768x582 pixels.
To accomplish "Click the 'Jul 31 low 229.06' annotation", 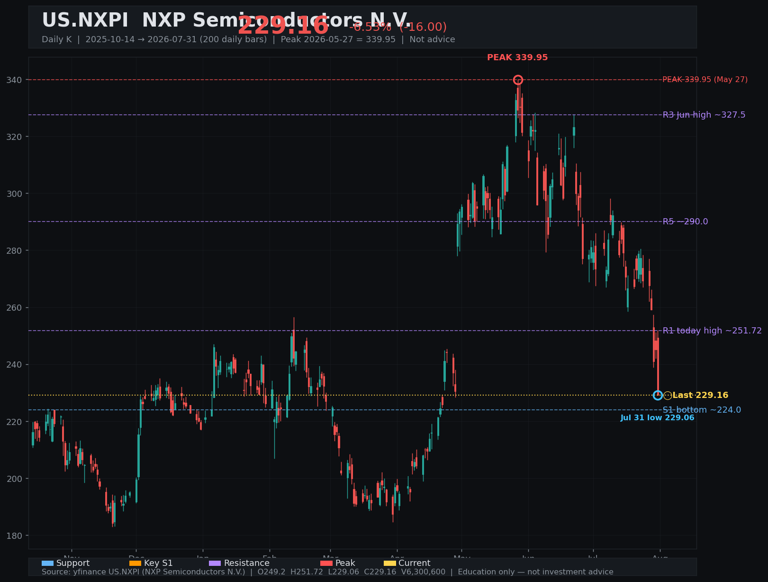I will (658, 418).
